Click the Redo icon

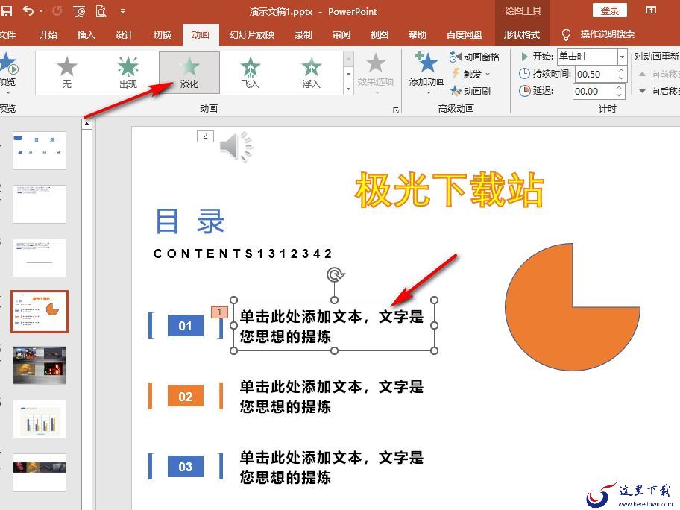pos(57,11)
